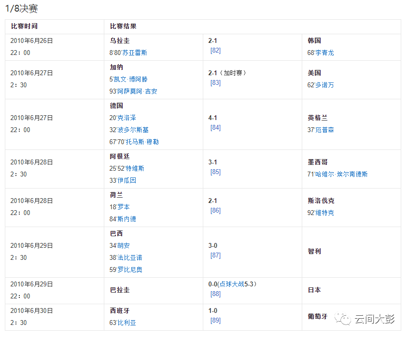Open the 苏亚雷斯 player link
The height and width of the screenshot is (337, 408).
tap(135, 53)
